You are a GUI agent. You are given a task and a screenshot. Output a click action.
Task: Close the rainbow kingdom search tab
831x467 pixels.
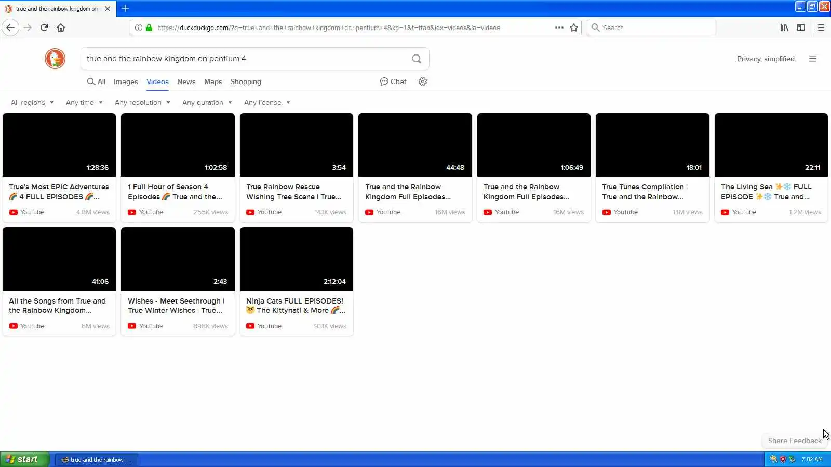pyautogui.click(x=108, y=9)
